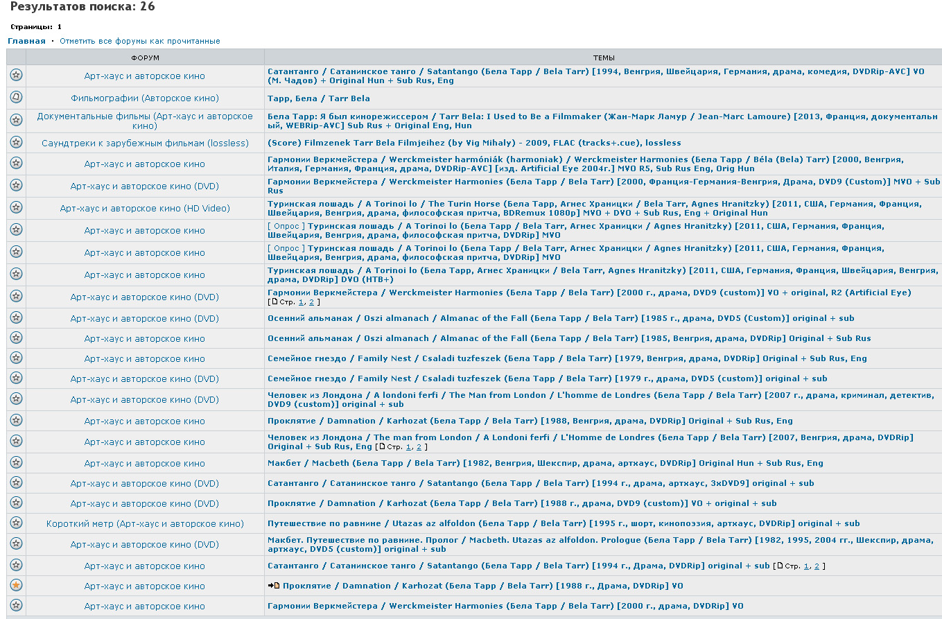Click status icon of Проклятие DVD9 (custom) row
The height and width of the screenshot is (619, 942).
[x=16, y=503]
